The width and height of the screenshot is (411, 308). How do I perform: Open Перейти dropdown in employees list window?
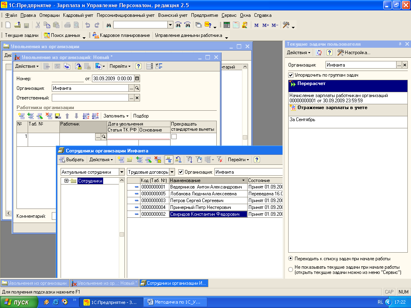tap(238, 160)
